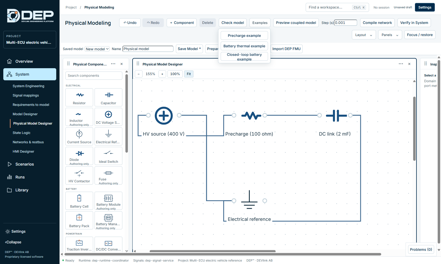The width and height of the screenshot is (441, 264).
Task: Expand the Layout dropdown
Action: (364, 35)
